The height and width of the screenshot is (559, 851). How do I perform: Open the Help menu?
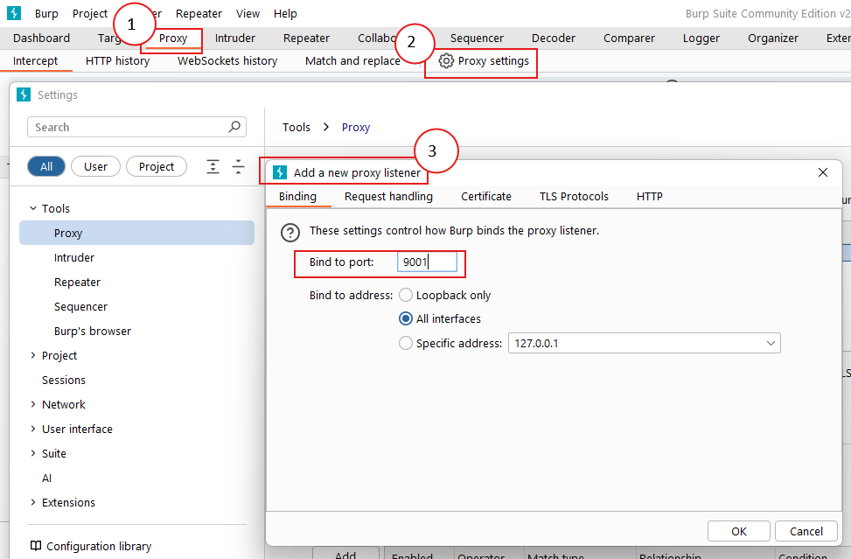[x=285, y=14]
